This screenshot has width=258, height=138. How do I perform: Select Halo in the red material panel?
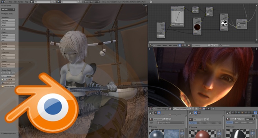pos(217,123)
